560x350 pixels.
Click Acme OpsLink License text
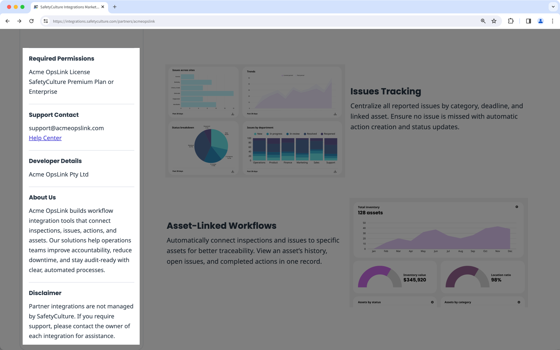point(59,72)
